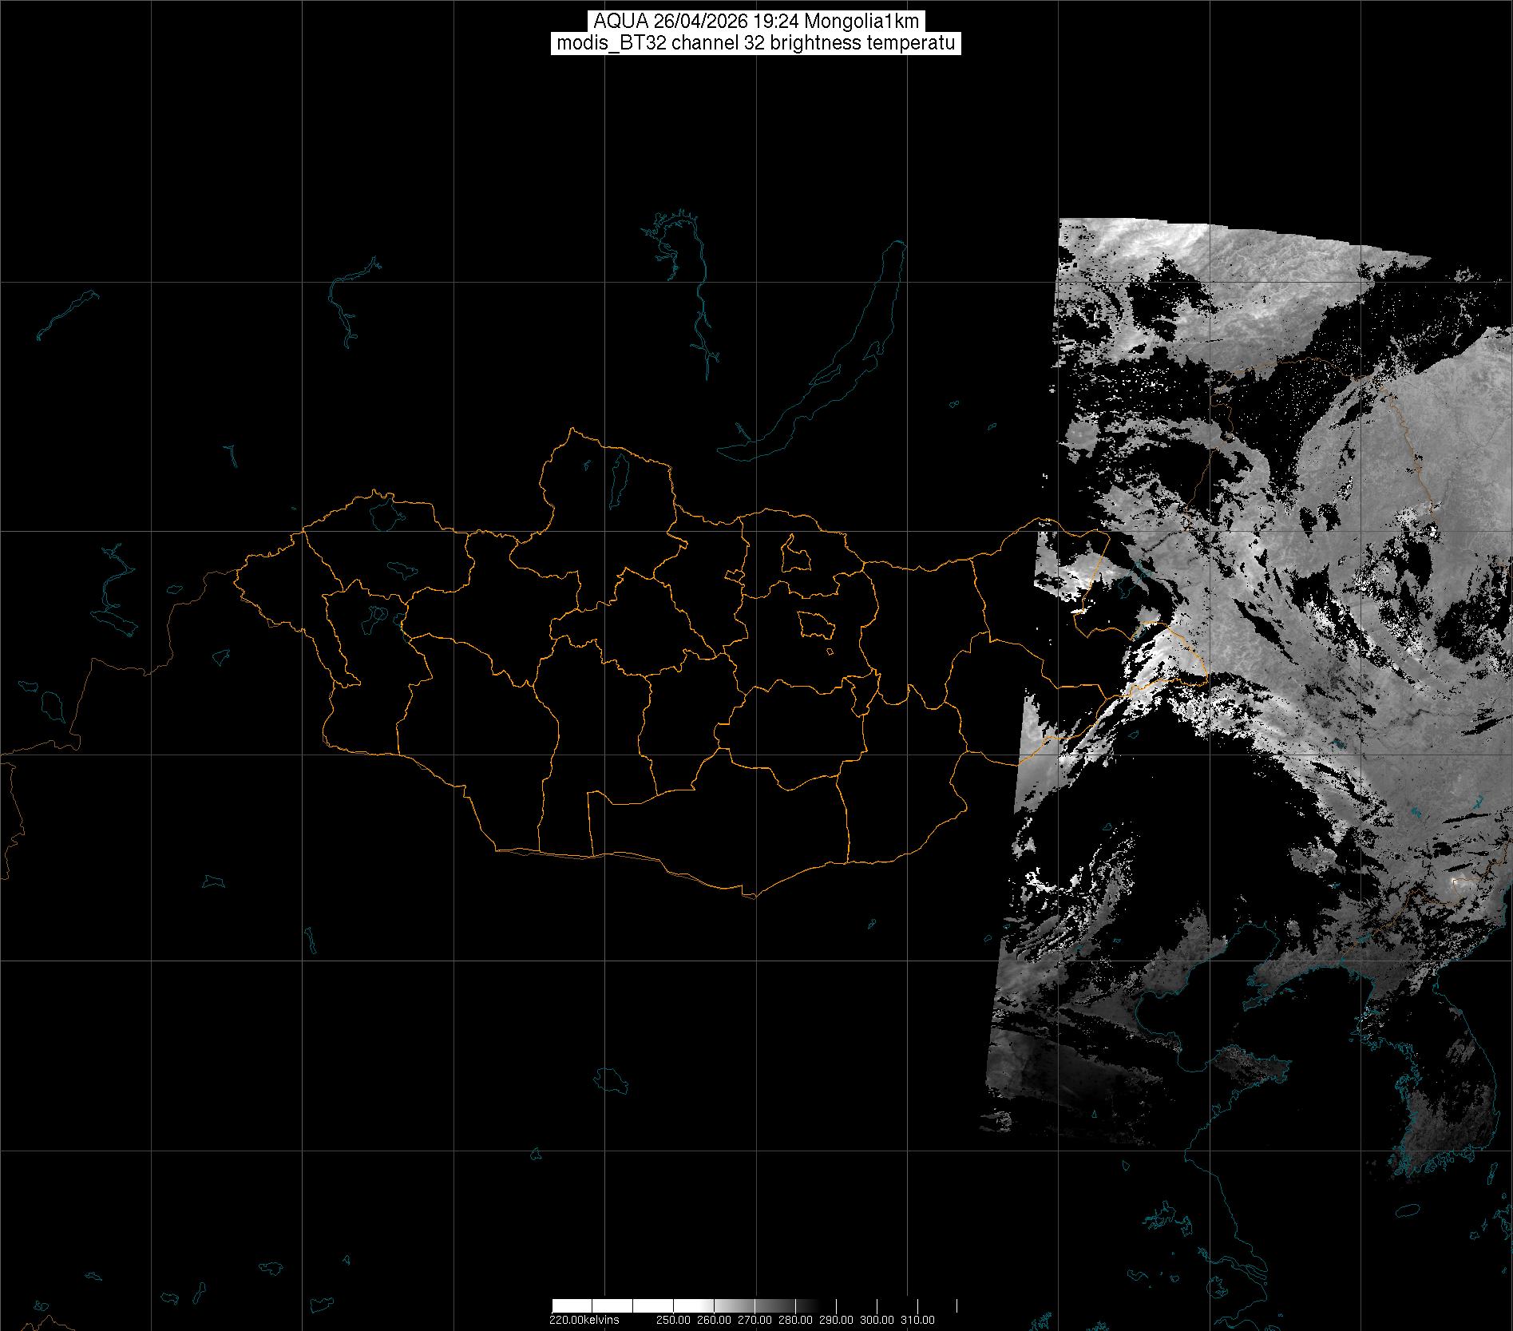Click the southernmost tip of Mongolia's border
The image size is (1513, 1331).
click(x=749, y=897)
